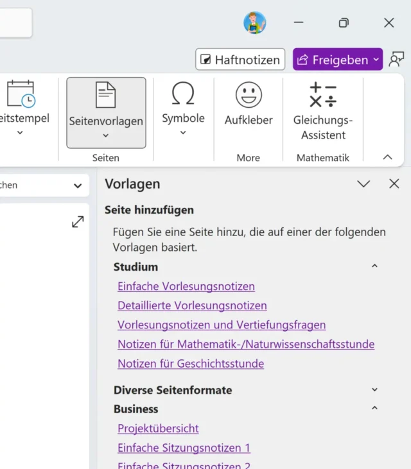This screenshot has width=411, height=469.
Task: Choose Notizen für Geschichtsstunde template
Action: (191, 363)
